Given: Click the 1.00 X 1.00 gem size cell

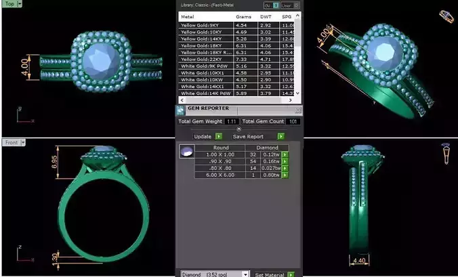Looking at the screenshot, I should (220, 154).
